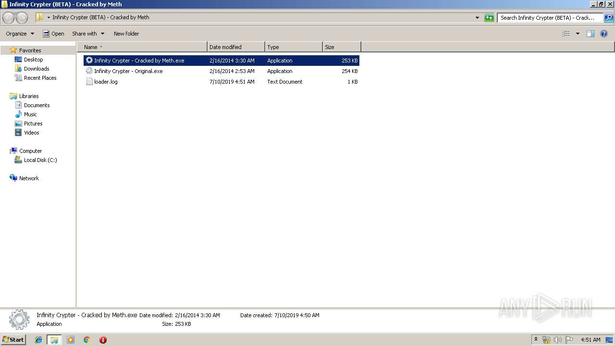
Task: Click the 7/10/2019 4:51 AM date cell
Action: tap(232, 82)
